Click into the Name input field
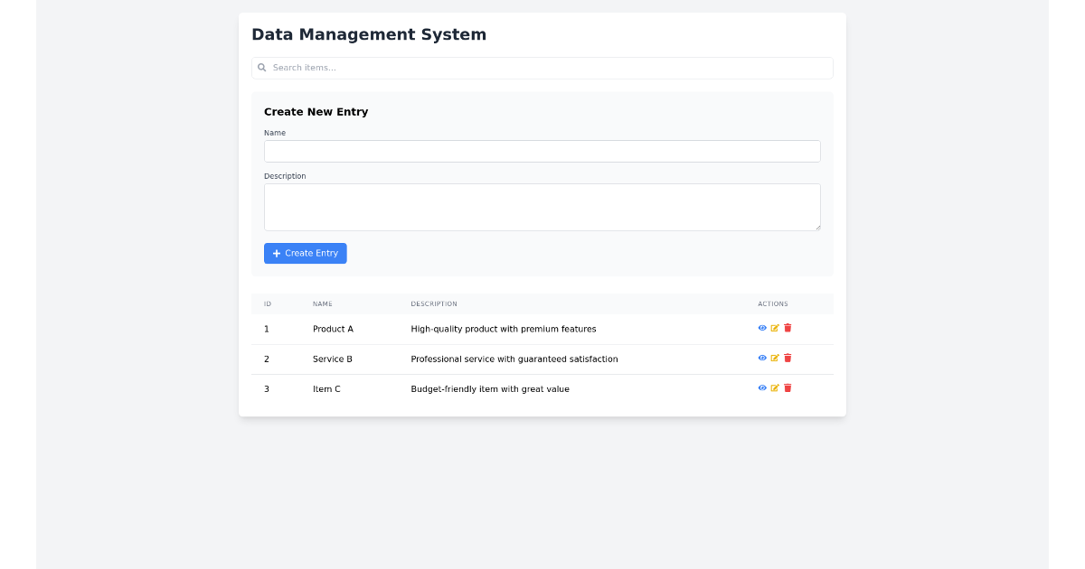Screen dimensions: 1085x569 (x=542, y=151)
